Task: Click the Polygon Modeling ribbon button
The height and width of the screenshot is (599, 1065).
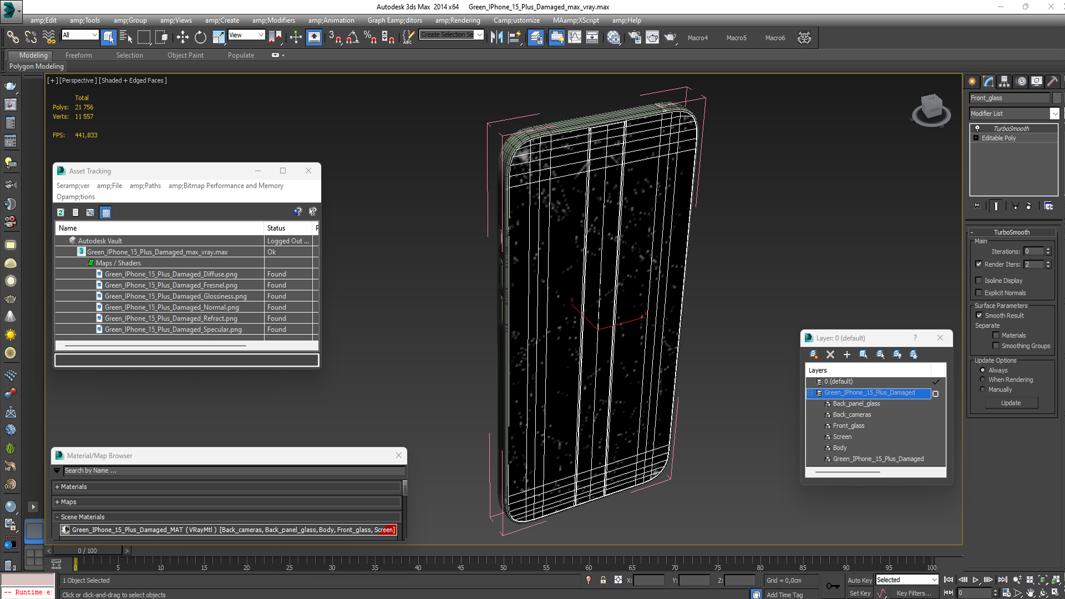Action: point(37,66)
